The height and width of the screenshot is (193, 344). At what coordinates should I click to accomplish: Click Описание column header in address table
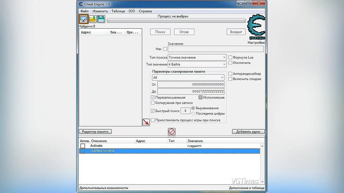113,141
